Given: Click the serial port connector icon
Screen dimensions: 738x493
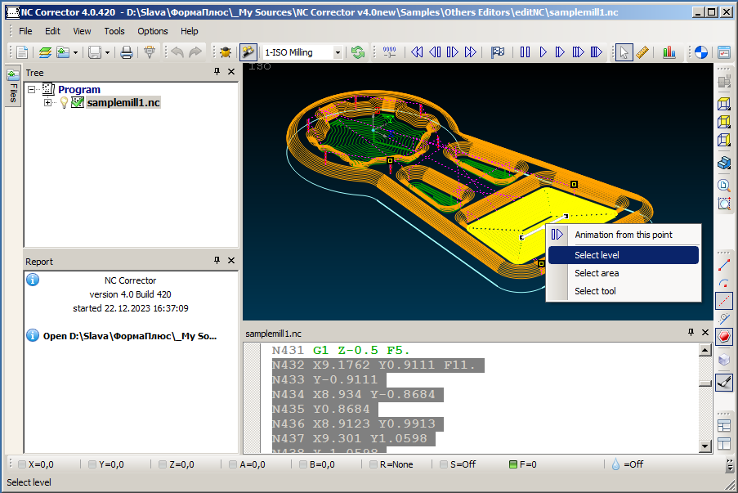Looking at the screenshot, I should click(150, 52).
